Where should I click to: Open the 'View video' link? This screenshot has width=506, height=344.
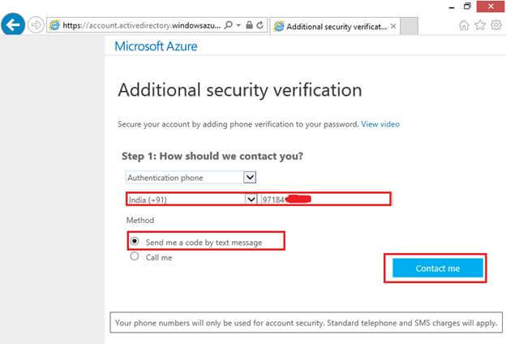tap(380, 124)
